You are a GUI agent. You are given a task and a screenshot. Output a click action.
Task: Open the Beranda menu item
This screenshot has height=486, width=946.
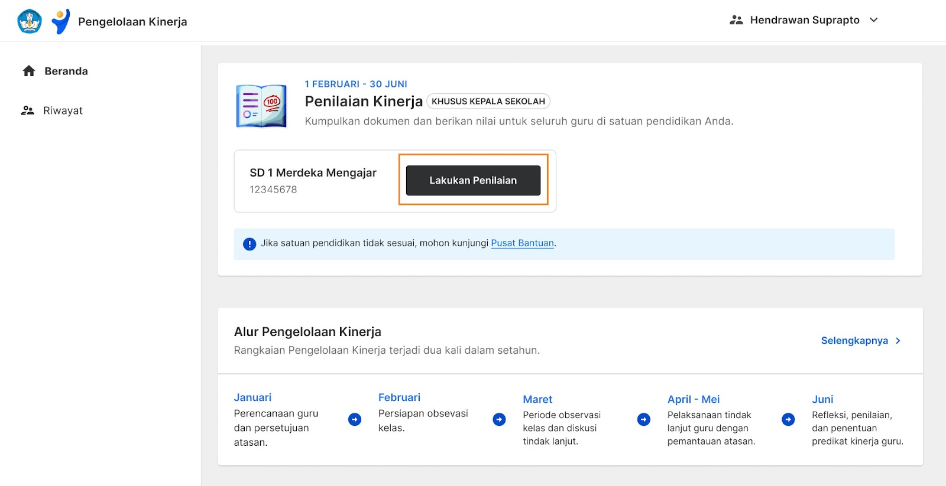[x=66, y=71]
